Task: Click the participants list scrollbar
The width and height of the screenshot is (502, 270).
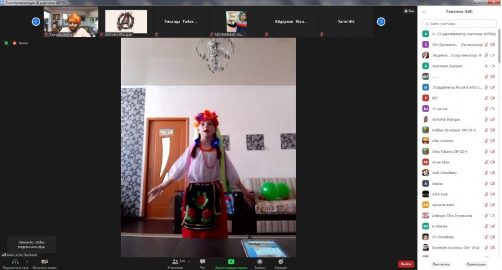Action: (x=499, y=44)
